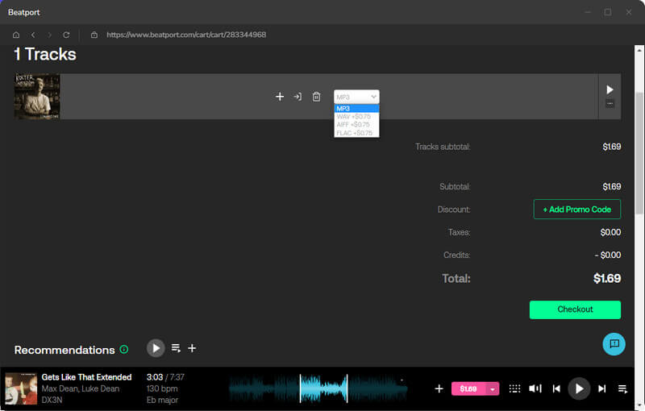Screen dimensions: 645x411
Task: Play the cart track
Action: tap(610, 89)
